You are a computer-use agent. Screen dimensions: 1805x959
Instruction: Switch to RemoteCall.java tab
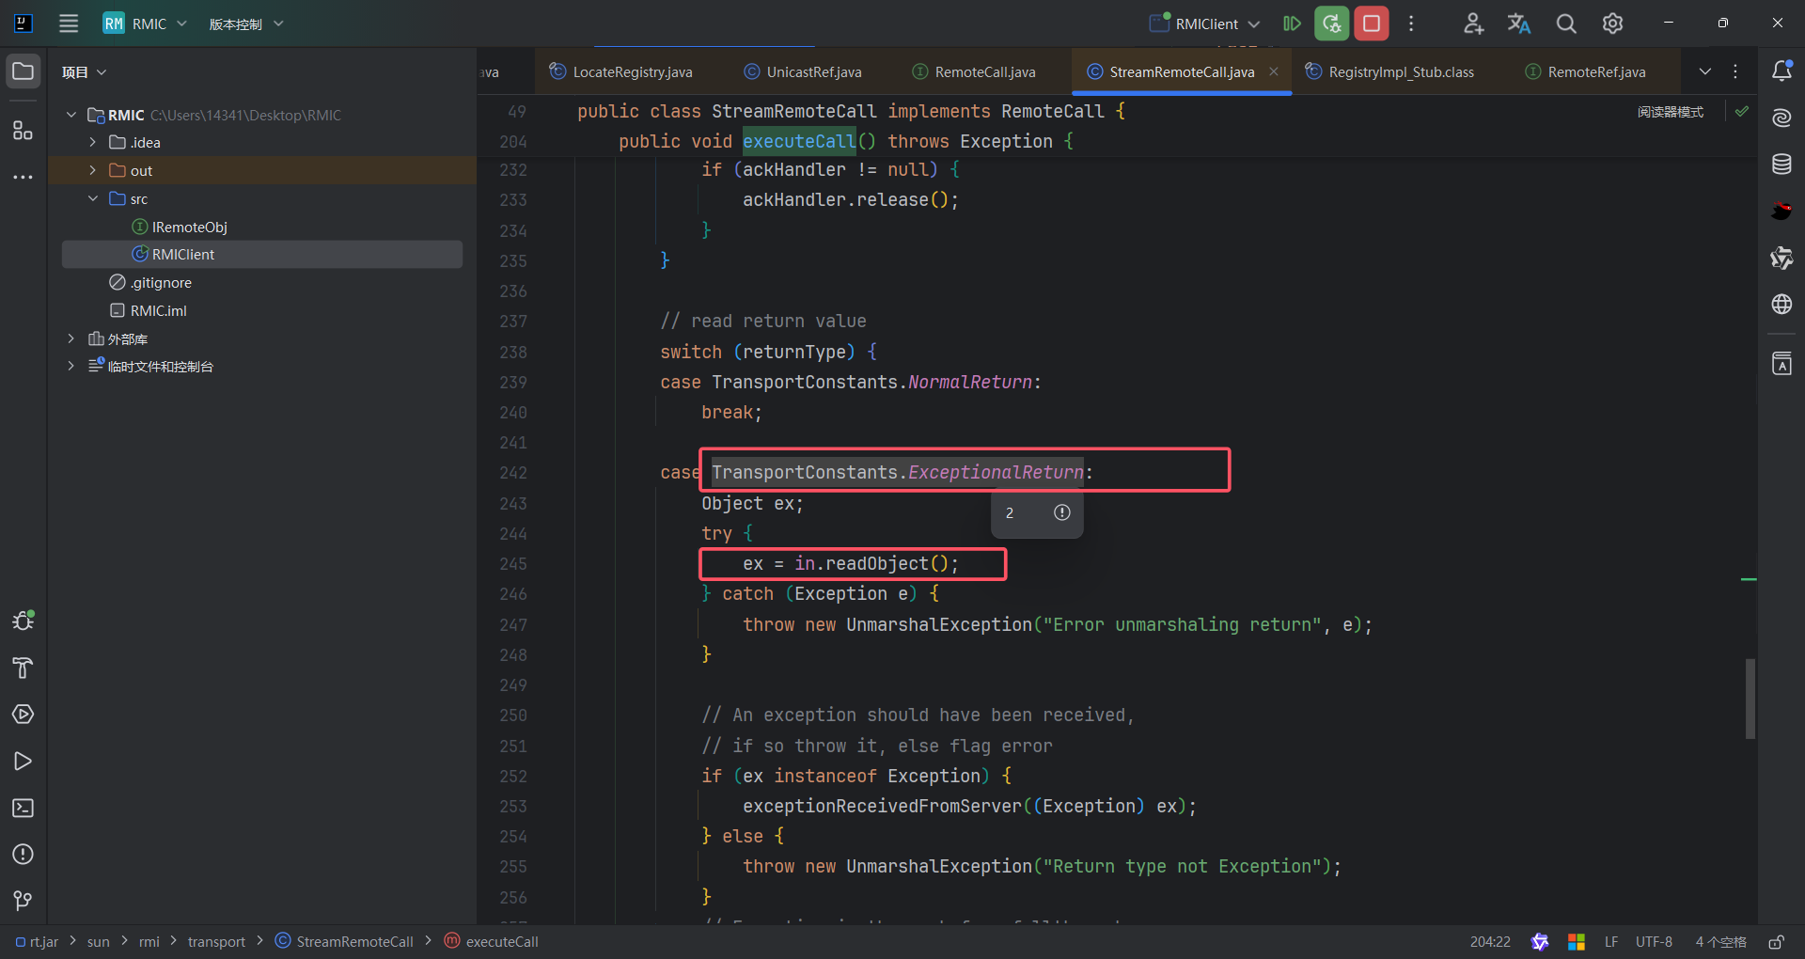(975, 71)
